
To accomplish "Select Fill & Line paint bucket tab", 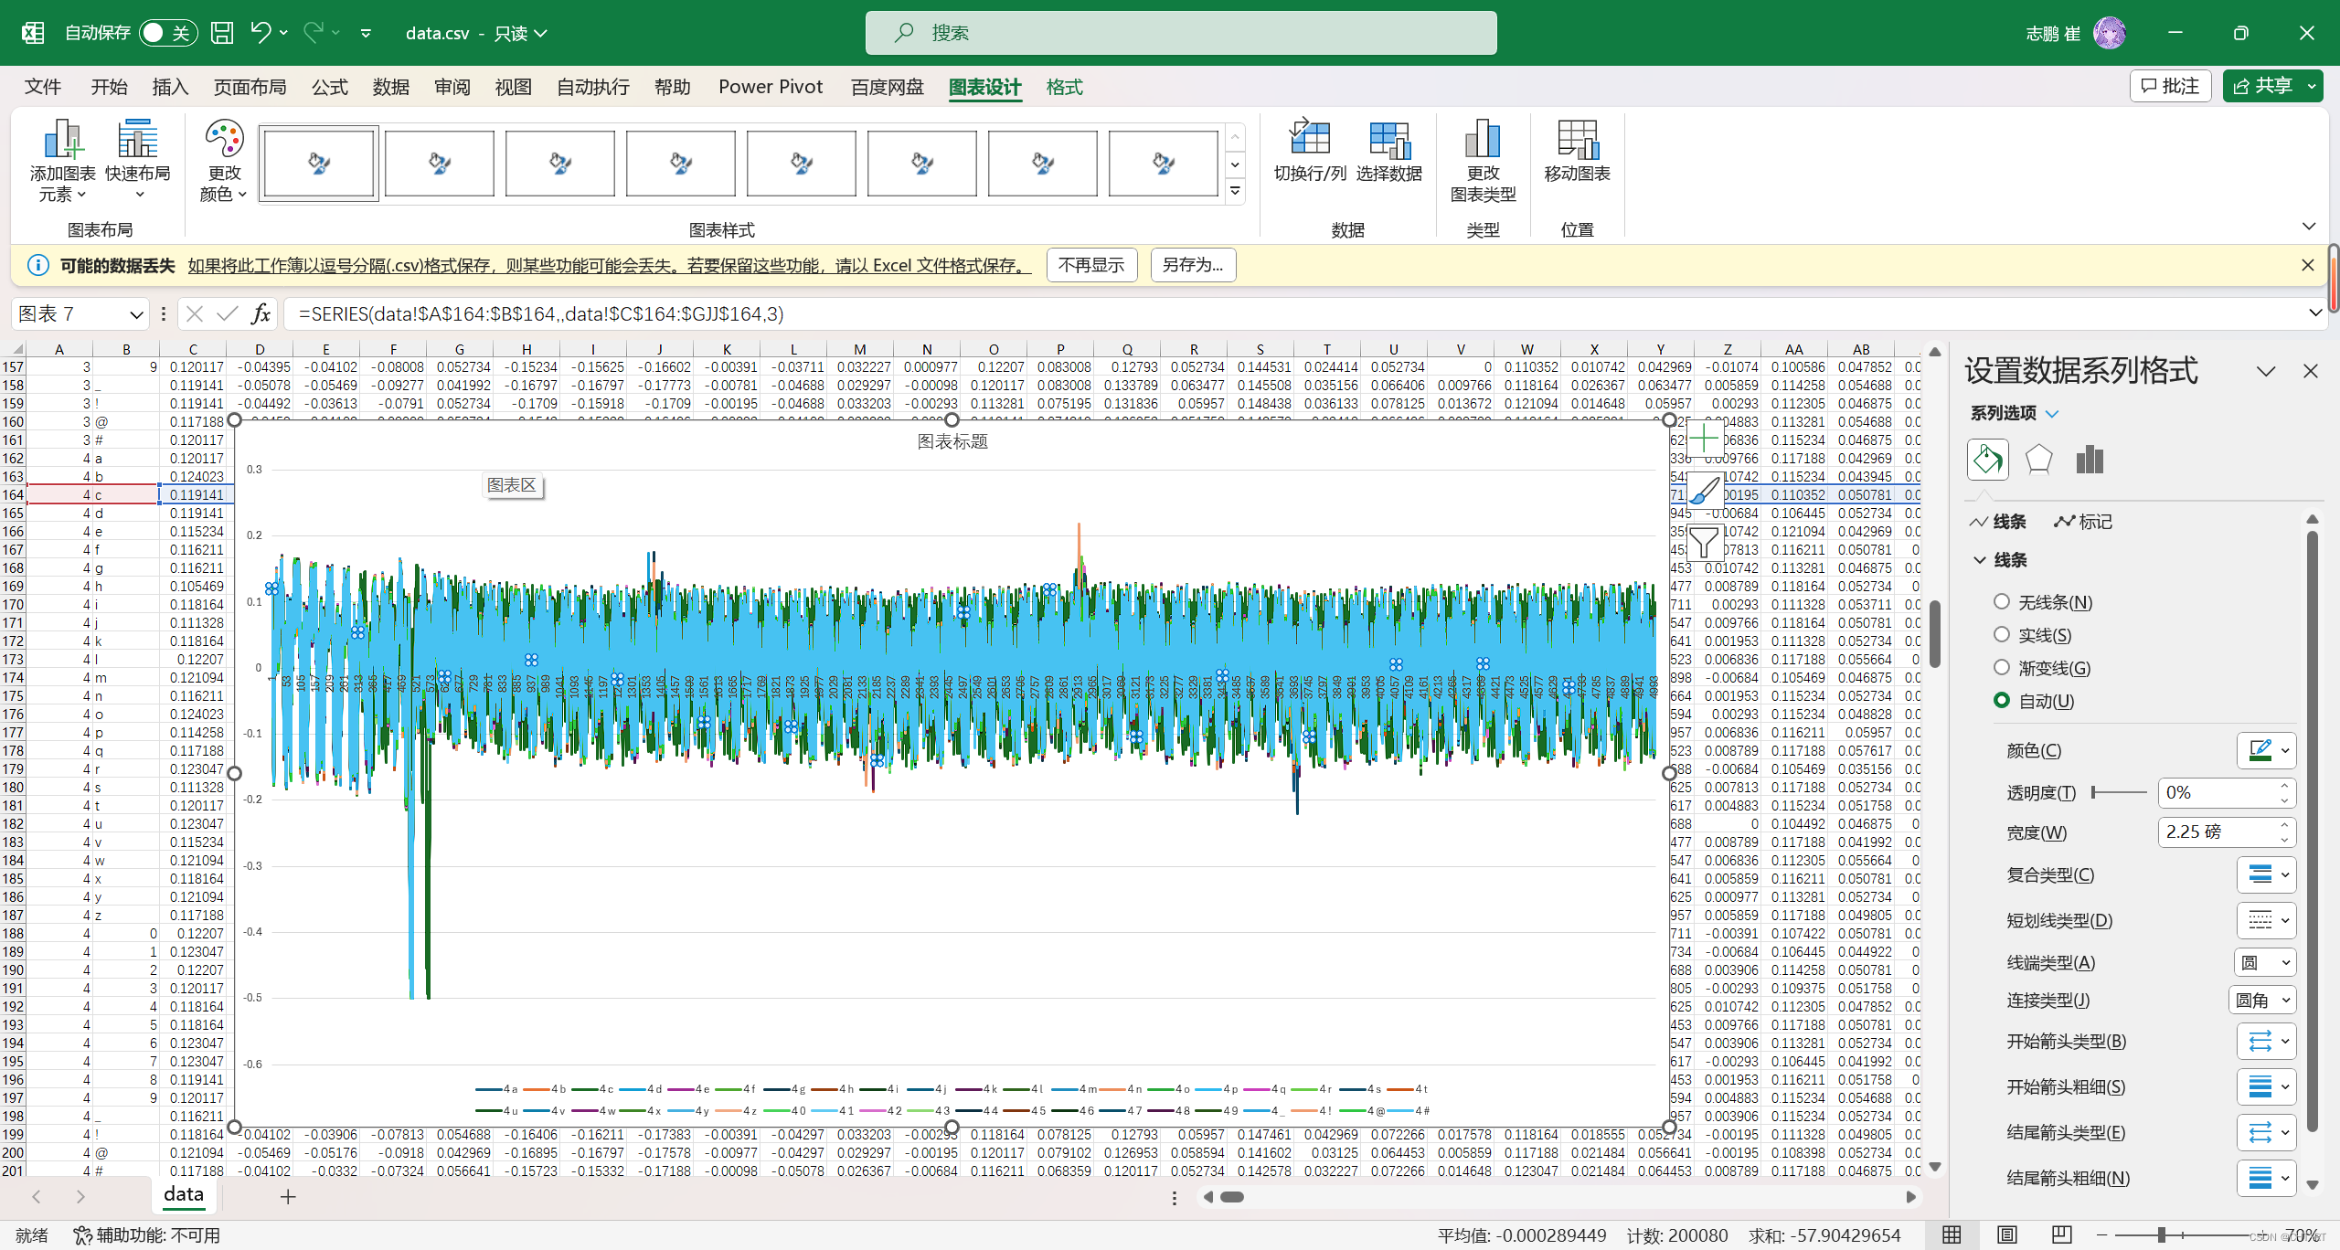I will point(1987,460).
